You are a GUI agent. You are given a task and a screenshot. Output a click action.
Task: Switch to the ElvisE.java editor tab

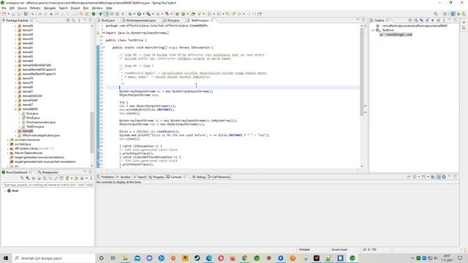107,20
